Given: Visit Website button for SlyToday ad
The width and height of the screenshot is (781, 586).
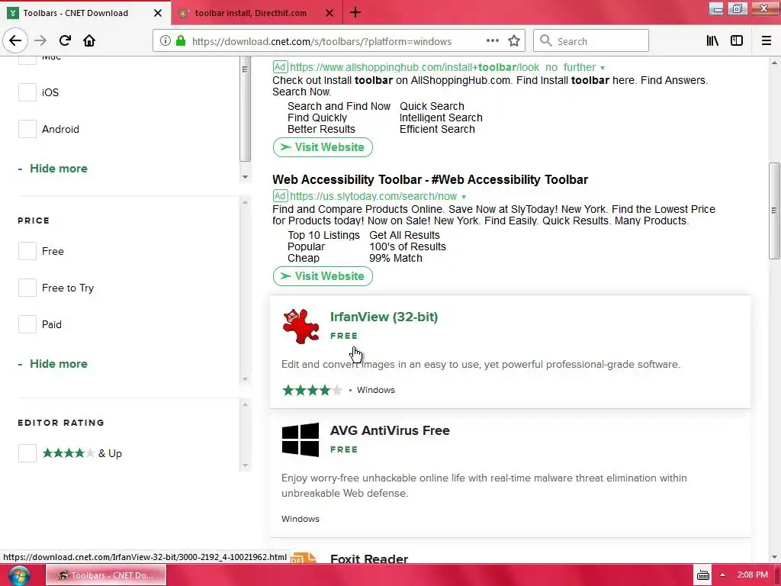Looking at the screenshot, I should (323, 276).
